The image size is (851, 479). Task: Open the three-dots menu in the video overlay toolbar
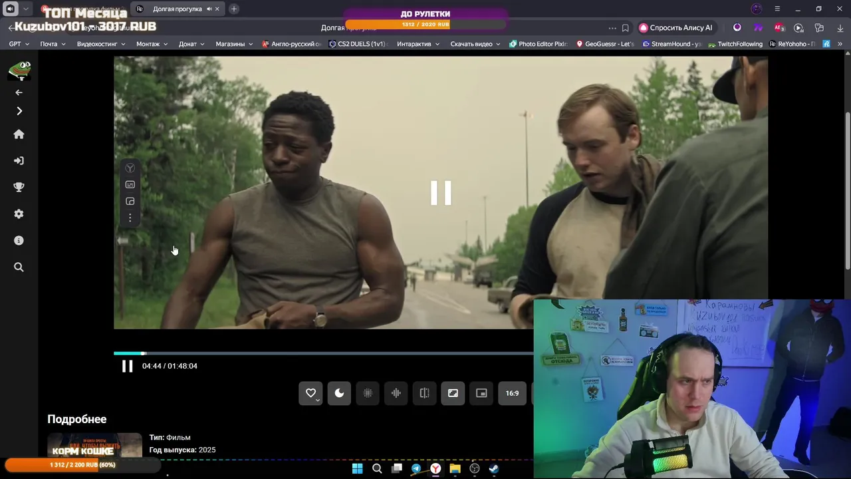(x=130, y=218)
